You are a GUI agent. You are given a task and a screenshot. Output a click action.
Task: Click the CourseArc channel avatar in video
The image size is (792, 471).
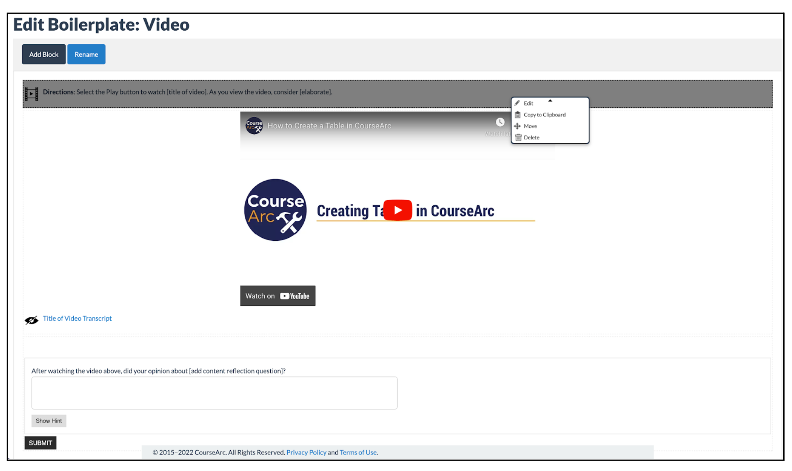254,126
